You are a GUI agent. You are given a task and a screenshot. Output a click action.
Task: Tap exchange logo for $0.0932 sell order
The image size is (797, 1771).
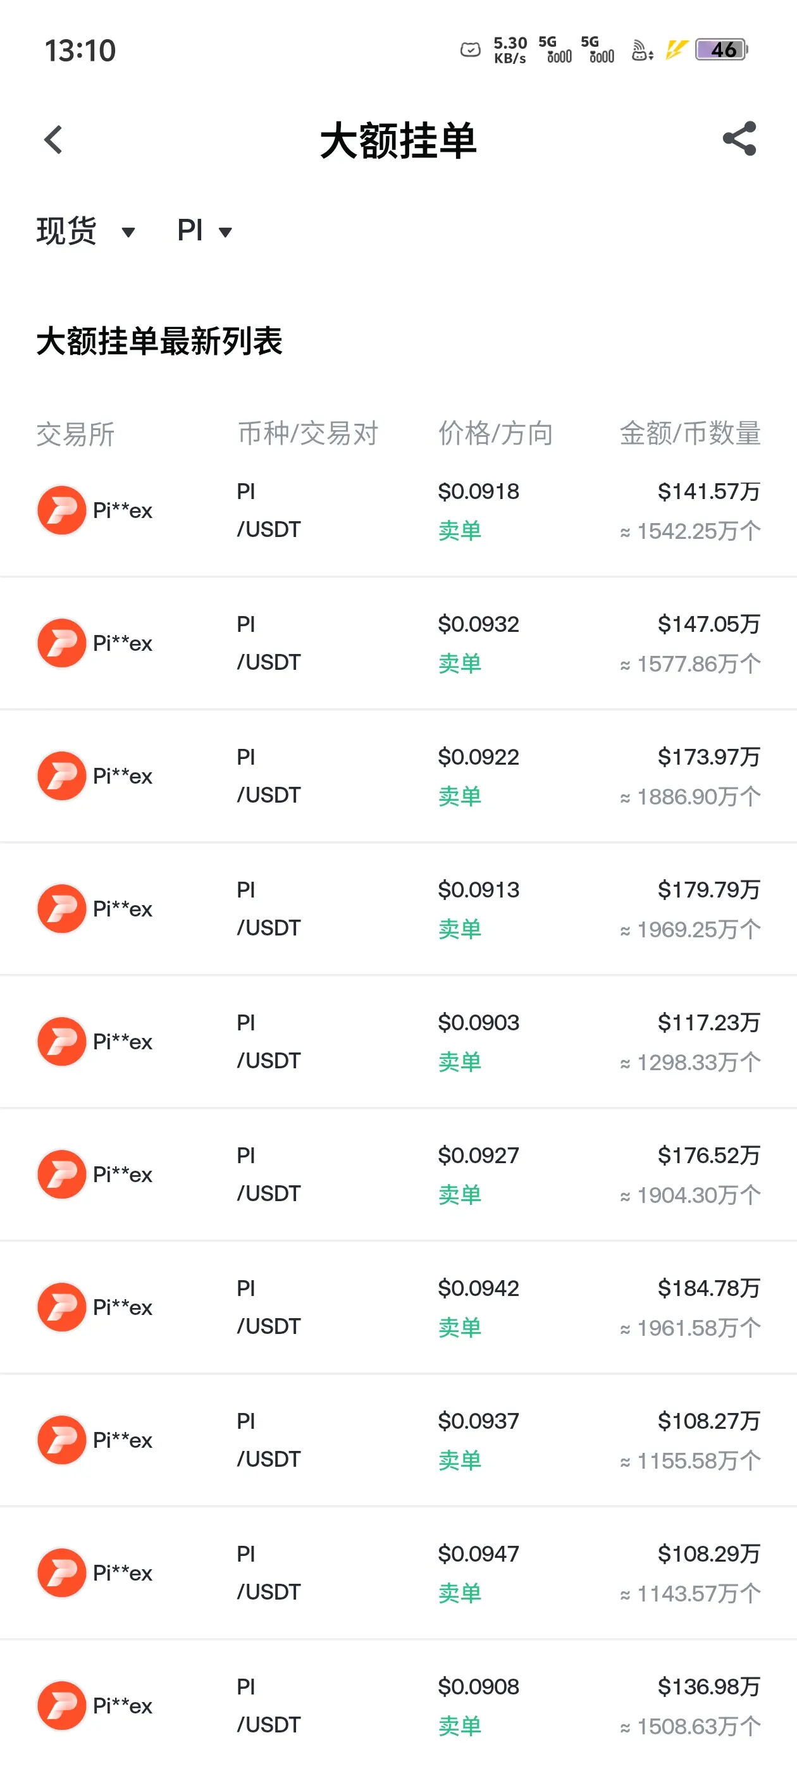[61, 643]
